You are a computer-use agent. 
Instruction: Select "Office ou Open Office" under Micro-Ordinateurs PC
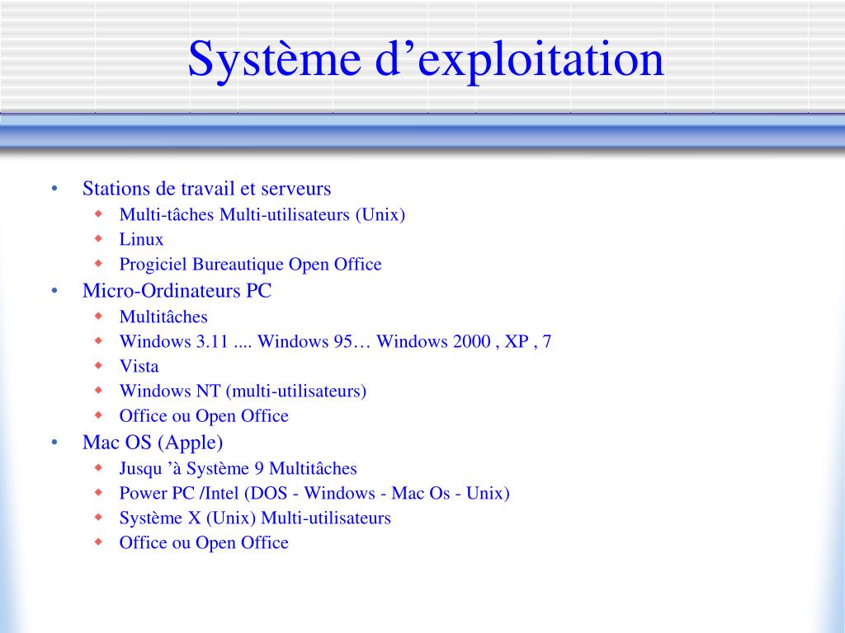[x=204, y=416]
